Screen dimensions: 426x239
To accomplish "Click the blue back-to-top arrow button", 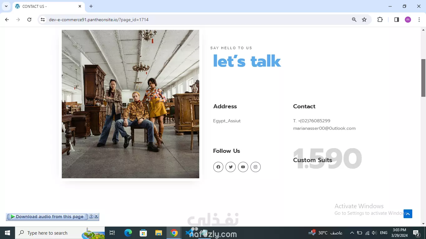I will click(x=408, y=214).
